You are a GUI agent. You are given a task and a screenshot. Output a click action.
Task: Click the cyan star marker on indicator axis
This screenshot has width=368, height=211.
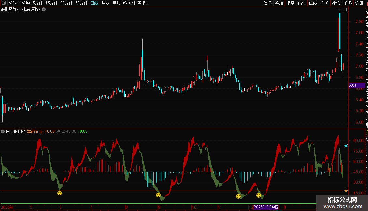(x=346, y=146)
